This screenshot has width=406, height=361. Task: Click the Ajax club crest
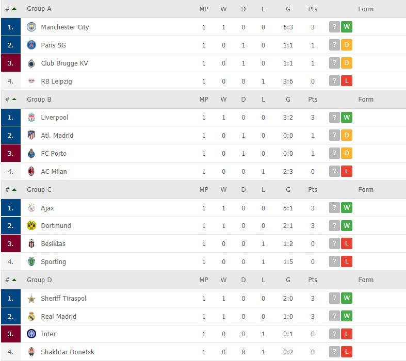31,208
